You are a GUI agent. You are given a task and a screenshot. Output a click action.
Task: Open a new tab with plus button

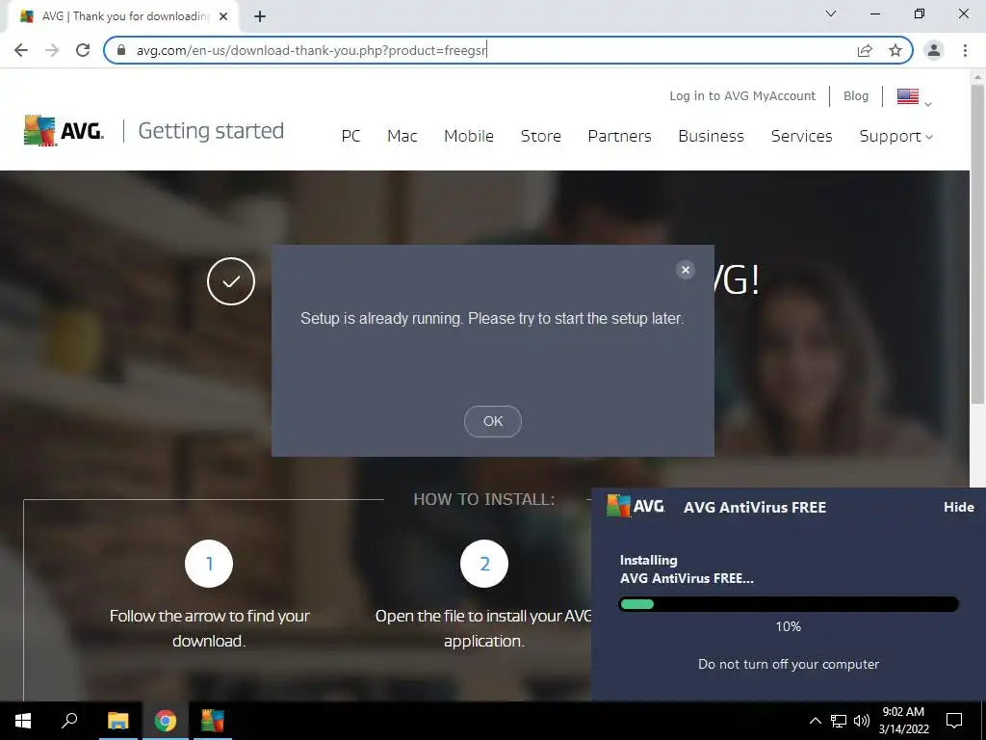pyautogui.click(x=260, y=16)
